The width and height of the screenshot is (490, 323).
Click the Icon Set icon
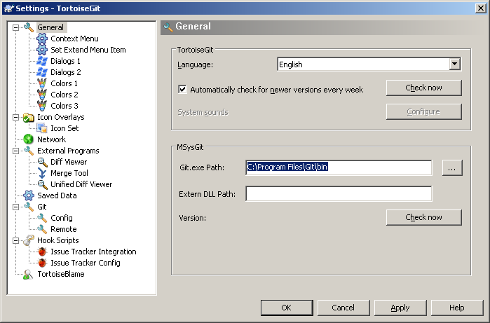pos(42,128)
